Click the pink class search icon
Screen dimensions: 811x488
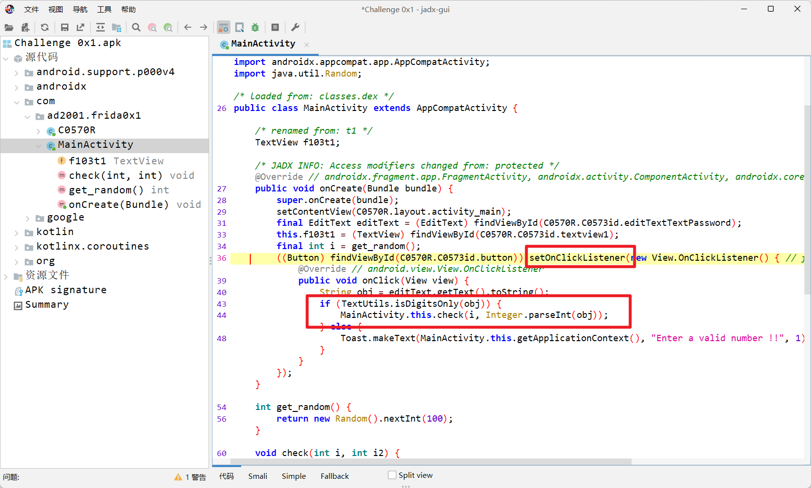coord(152,28)
